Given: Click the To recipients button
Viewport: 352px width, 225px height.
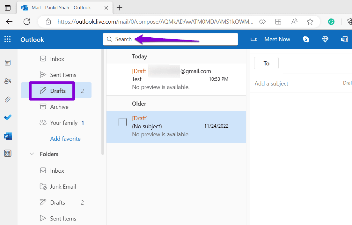Looking at the screenshot, I should pos(266,63).
